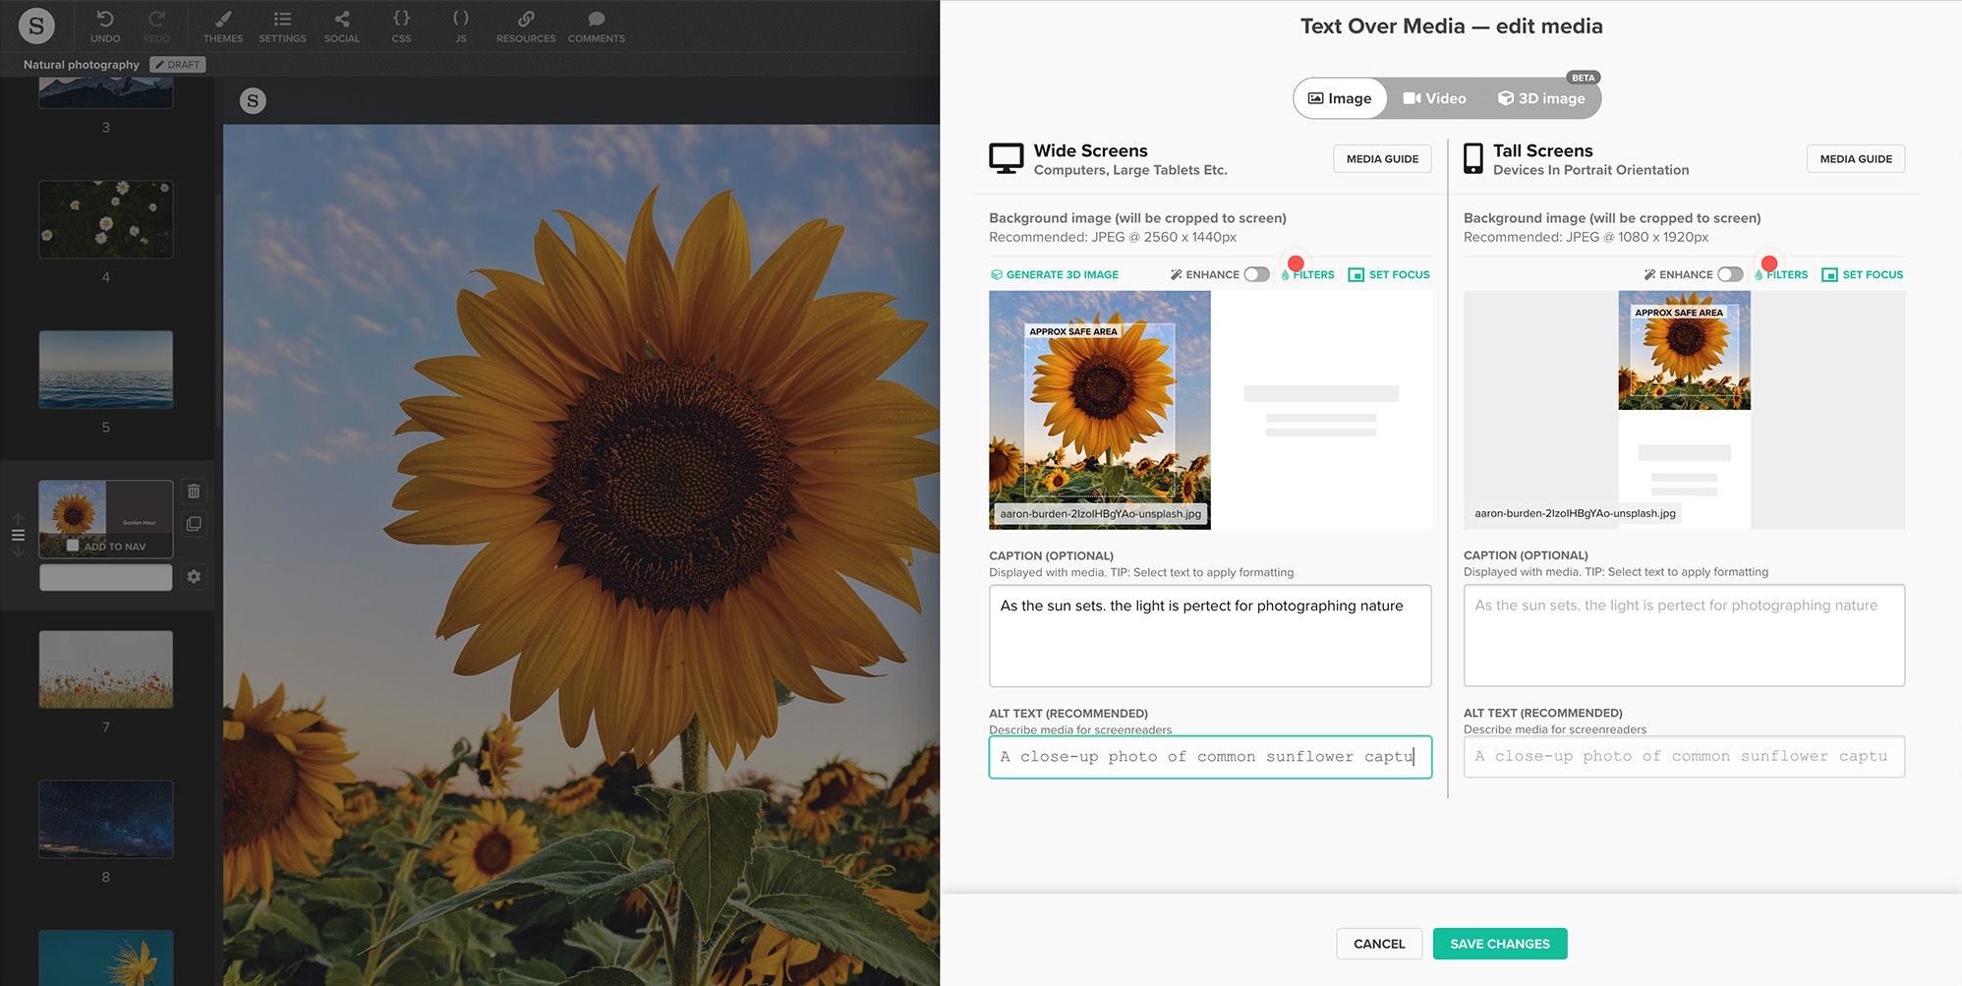This screenshot has width=1962, height=986.
Task: Open the Social share icon
Action: [341, 20]
